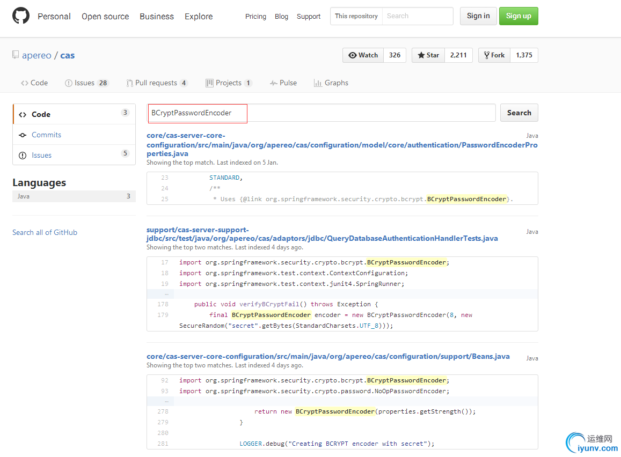Click the BCryptPasswordEncoder search query field
This screenshot has width=621, height=457.
321,113
